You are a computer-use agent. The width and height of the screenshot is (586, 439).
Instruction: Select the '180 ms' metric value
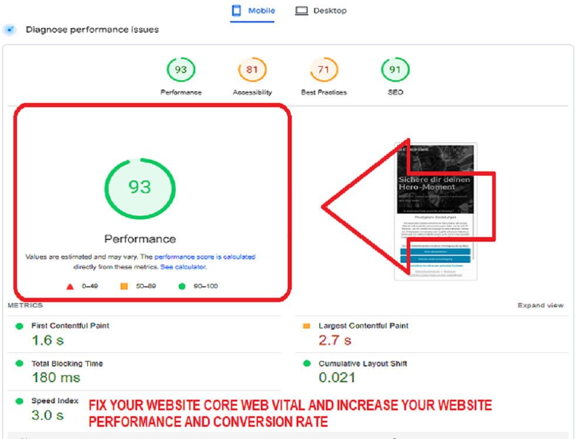[56, 378]
